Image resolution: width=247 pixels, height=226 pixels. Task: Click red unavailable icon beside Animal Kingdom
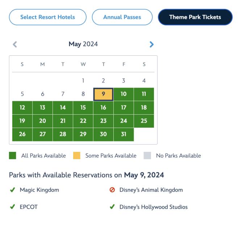[112, 190]
